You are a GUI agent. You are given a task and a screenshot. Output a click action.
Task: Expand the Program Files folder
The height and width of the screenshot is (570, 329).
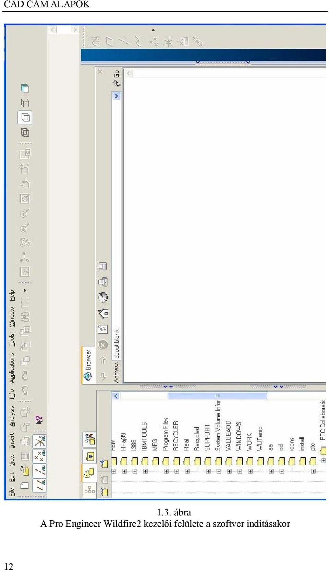coord(166,471)
